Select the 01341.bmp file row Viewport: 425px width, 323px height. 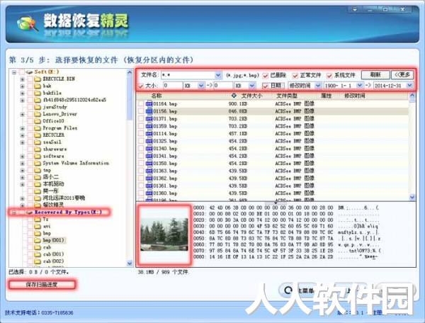273,156
